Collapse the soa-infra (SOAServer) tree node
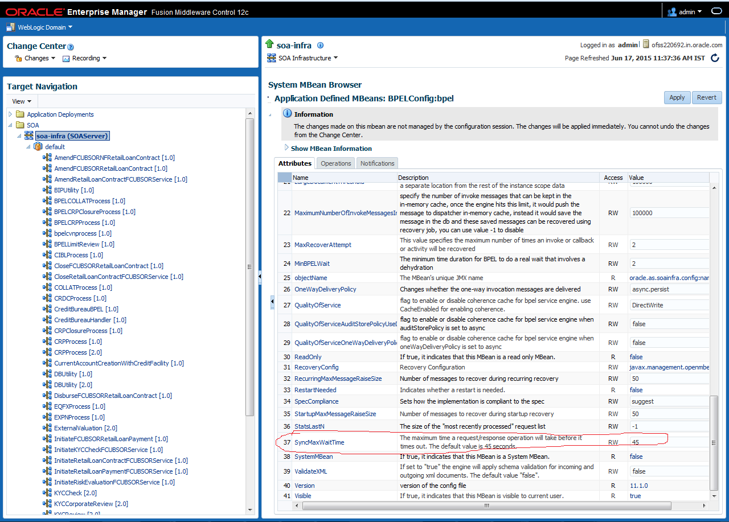The width and height of the screenshot is (729, 522). click(19, 136)
